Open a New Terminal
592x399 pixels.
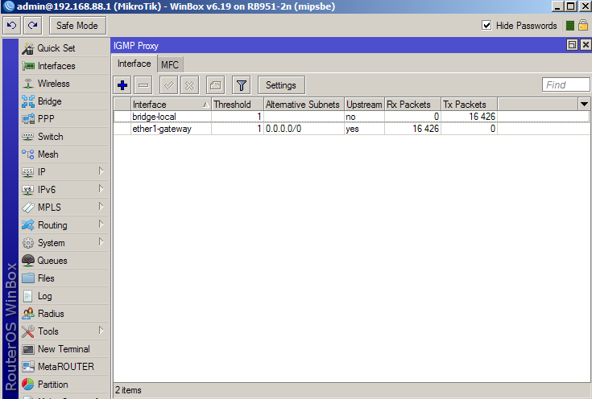pos(64,349)
